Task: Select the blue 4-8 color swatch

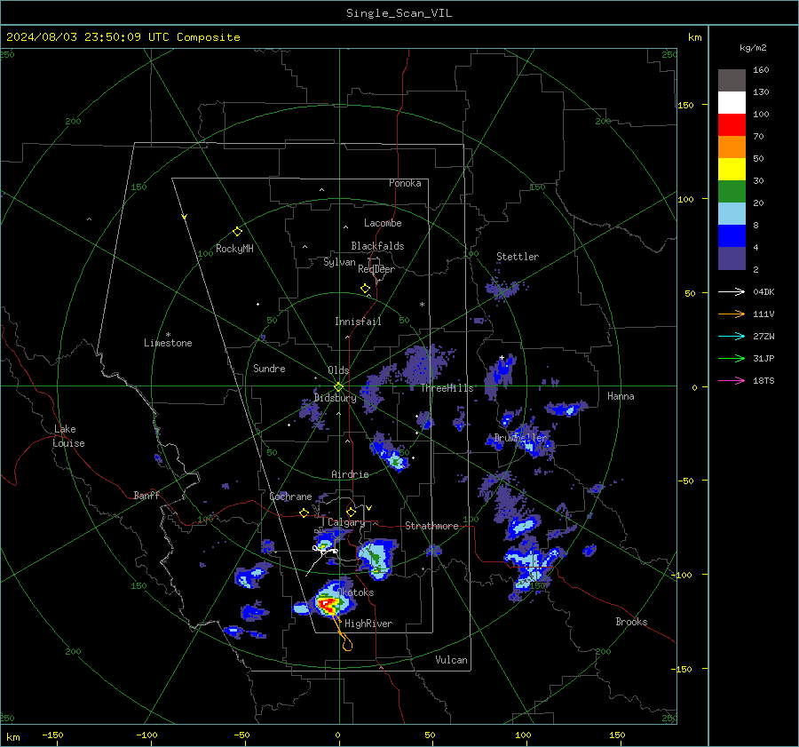Action: (732, 236)
